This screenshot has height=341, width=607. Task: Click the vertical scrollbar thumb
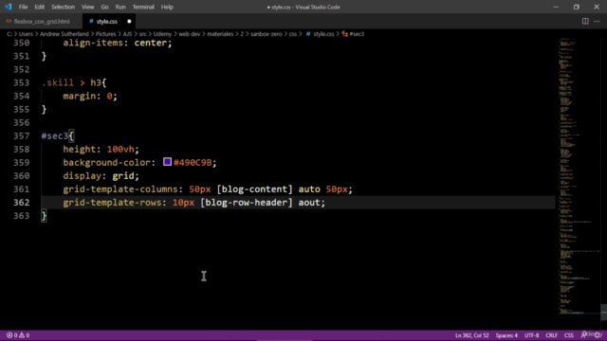[x=603, y=312]
